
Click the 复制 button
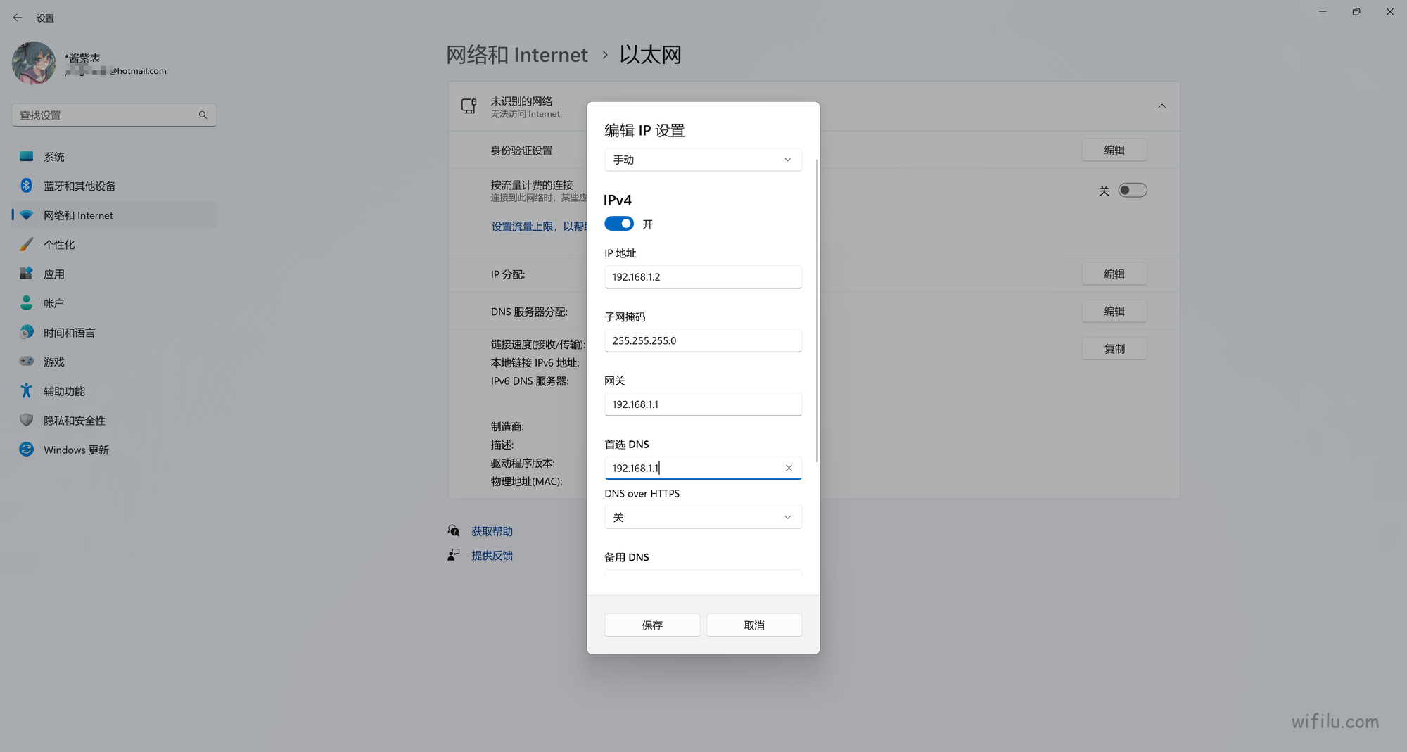tap(1114, 349)
